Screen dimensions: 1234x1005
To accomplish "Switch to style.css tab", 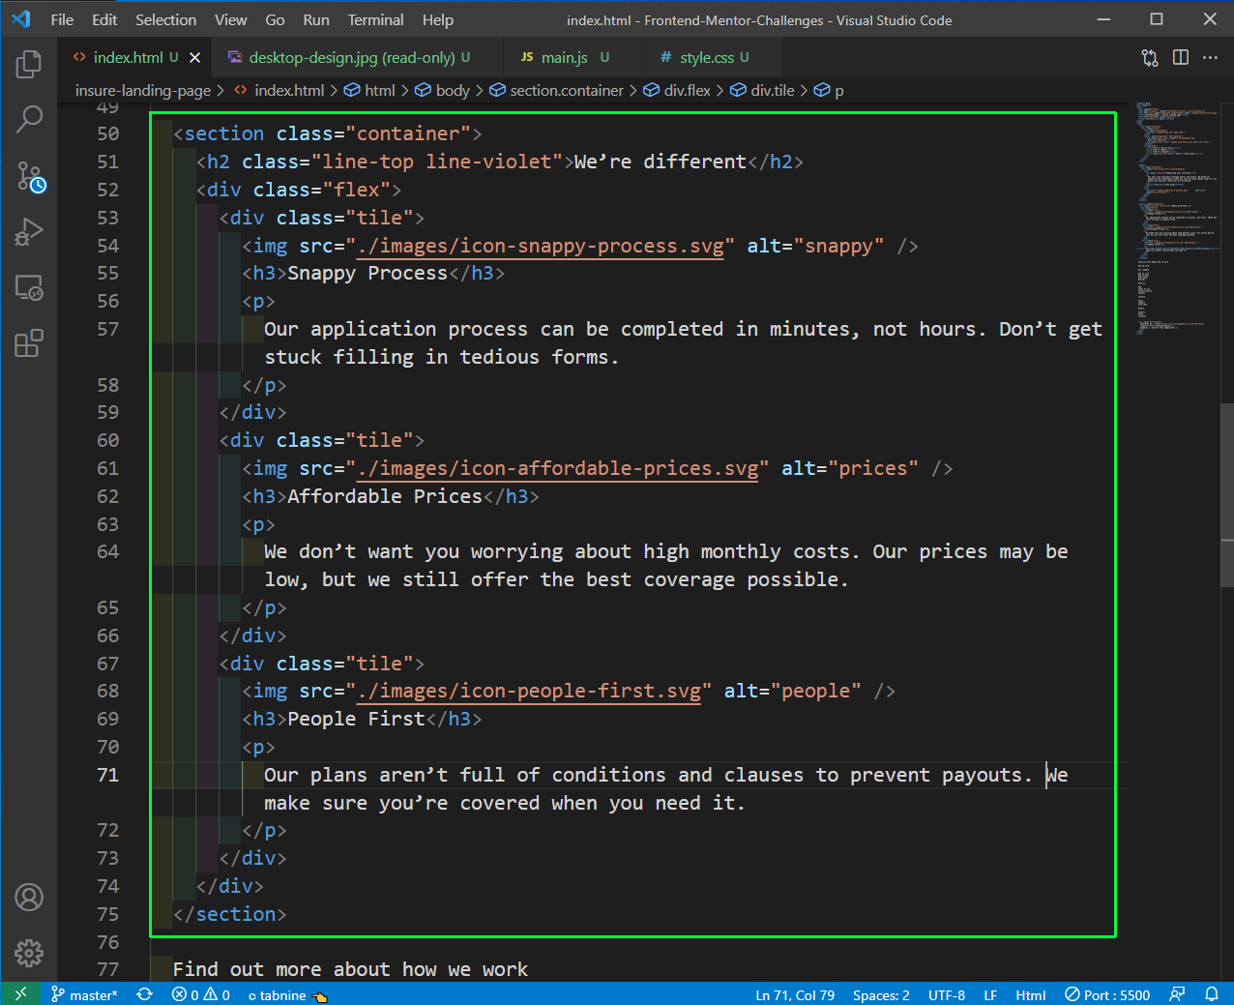I will pos(713,58).
